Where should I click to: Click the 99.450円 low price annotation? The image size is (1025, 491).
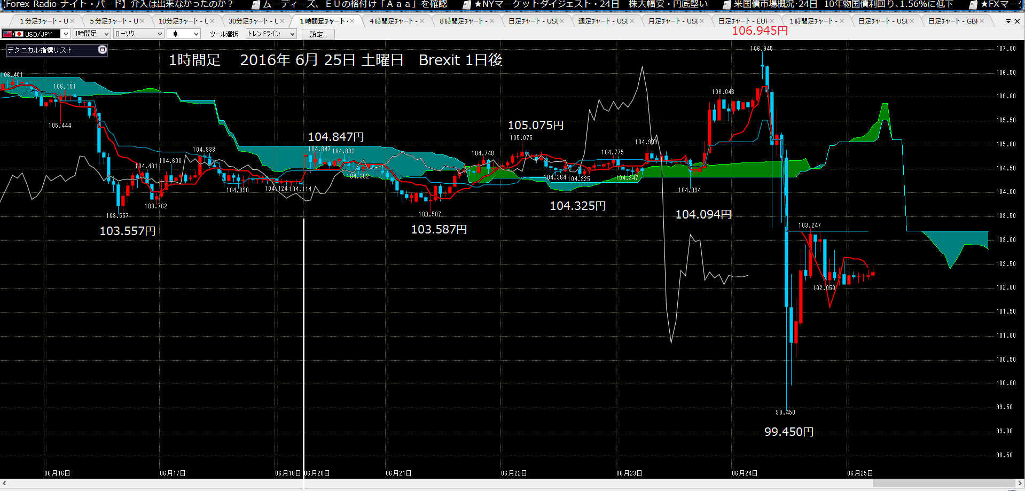789,432
